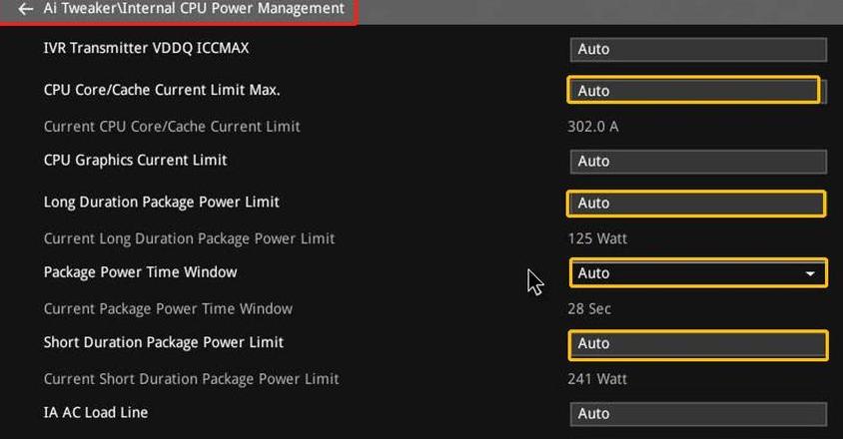Open Ai Tweaker\Internal CPU Power Management breadcrumb
This screenshot has height=439, width=843.
(194, 9)
